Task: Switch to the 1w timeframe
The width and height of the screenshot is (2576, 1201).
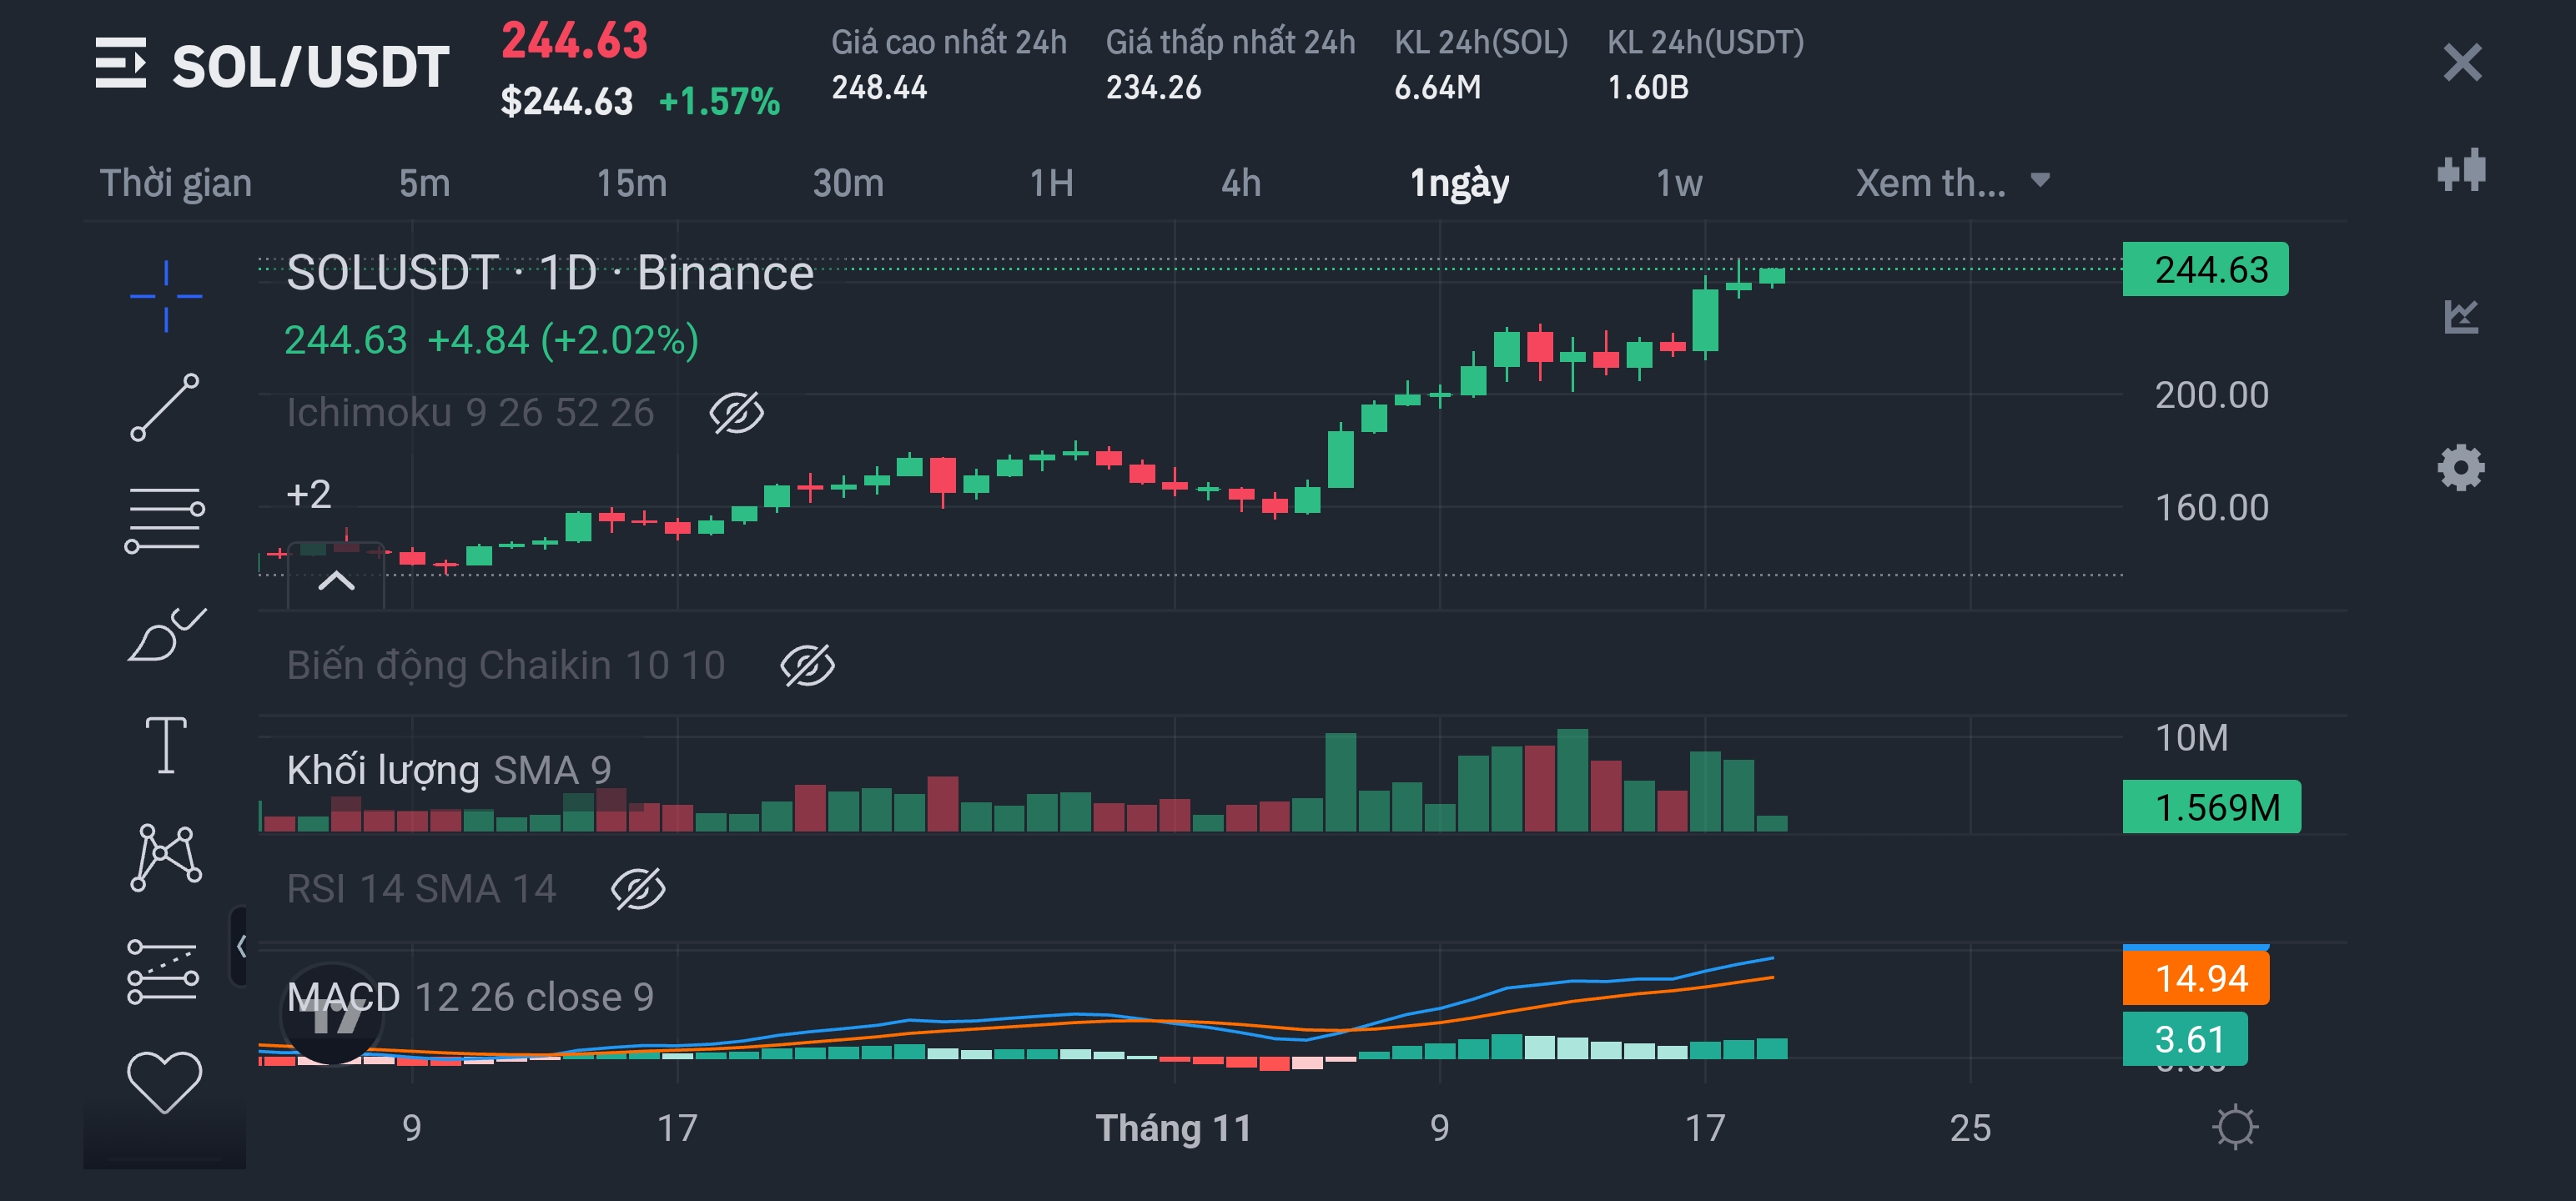Action: [1678, 183]
